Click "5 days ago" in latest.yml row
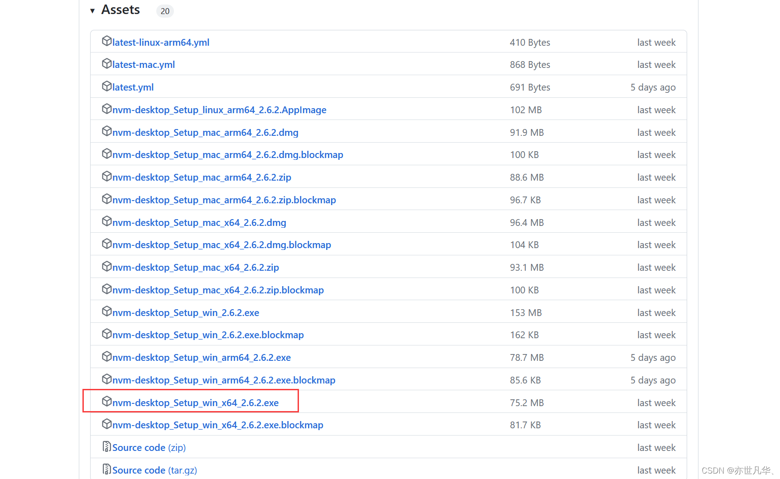 click(x=653, y=87)
